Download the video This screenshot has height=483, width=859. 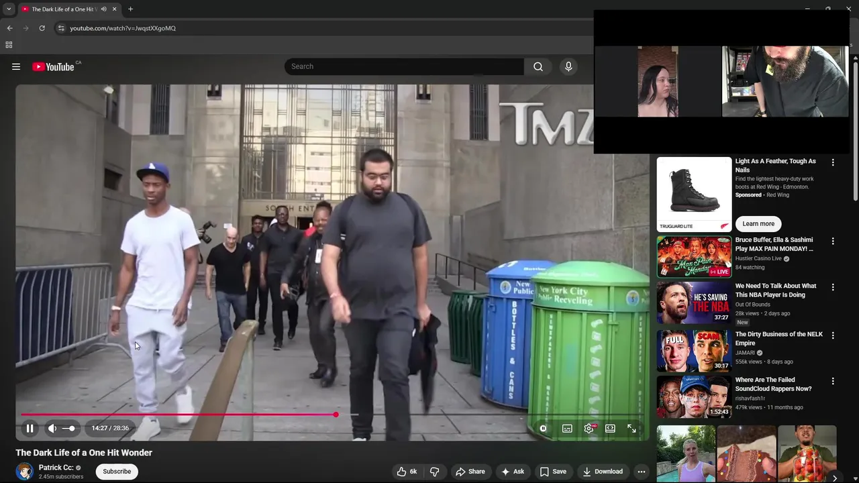pos(603,472)
